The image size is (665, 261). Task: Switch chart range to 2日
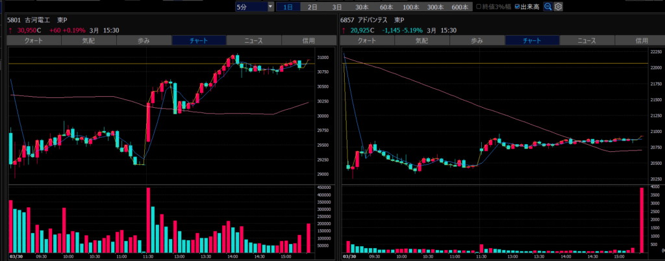click(312, 6)
